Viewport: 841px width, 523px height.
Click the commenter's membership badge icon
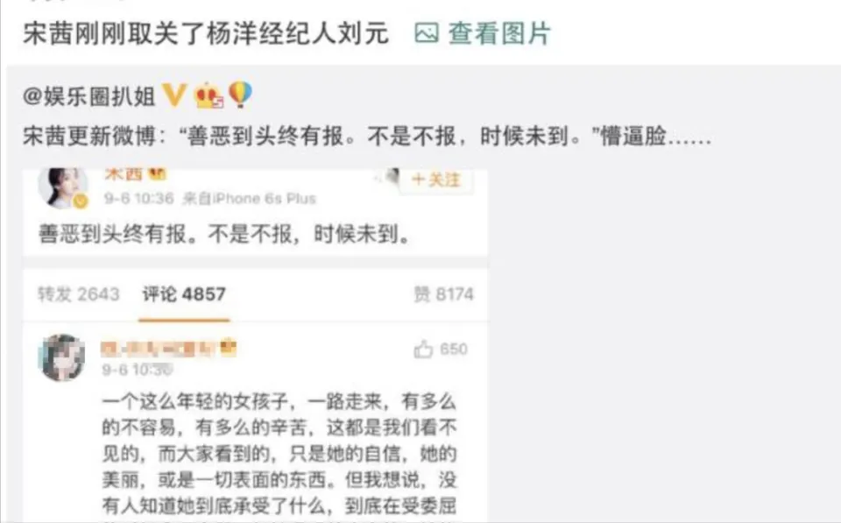click(229, 348)
